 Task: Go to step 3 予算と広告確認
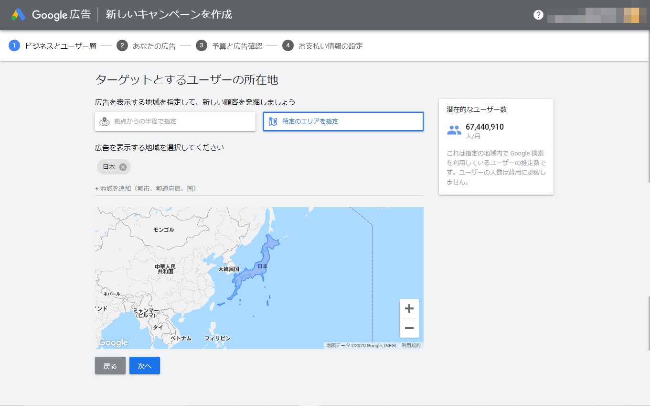coord(229,46)
